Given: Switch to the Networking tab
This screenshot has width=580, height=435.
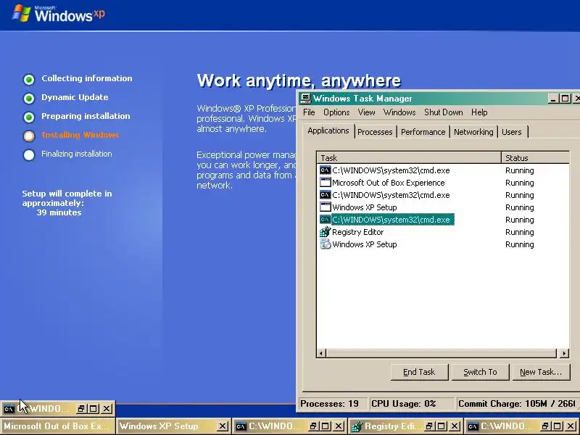Looking at the screenshot, I should tap(473, 132).
